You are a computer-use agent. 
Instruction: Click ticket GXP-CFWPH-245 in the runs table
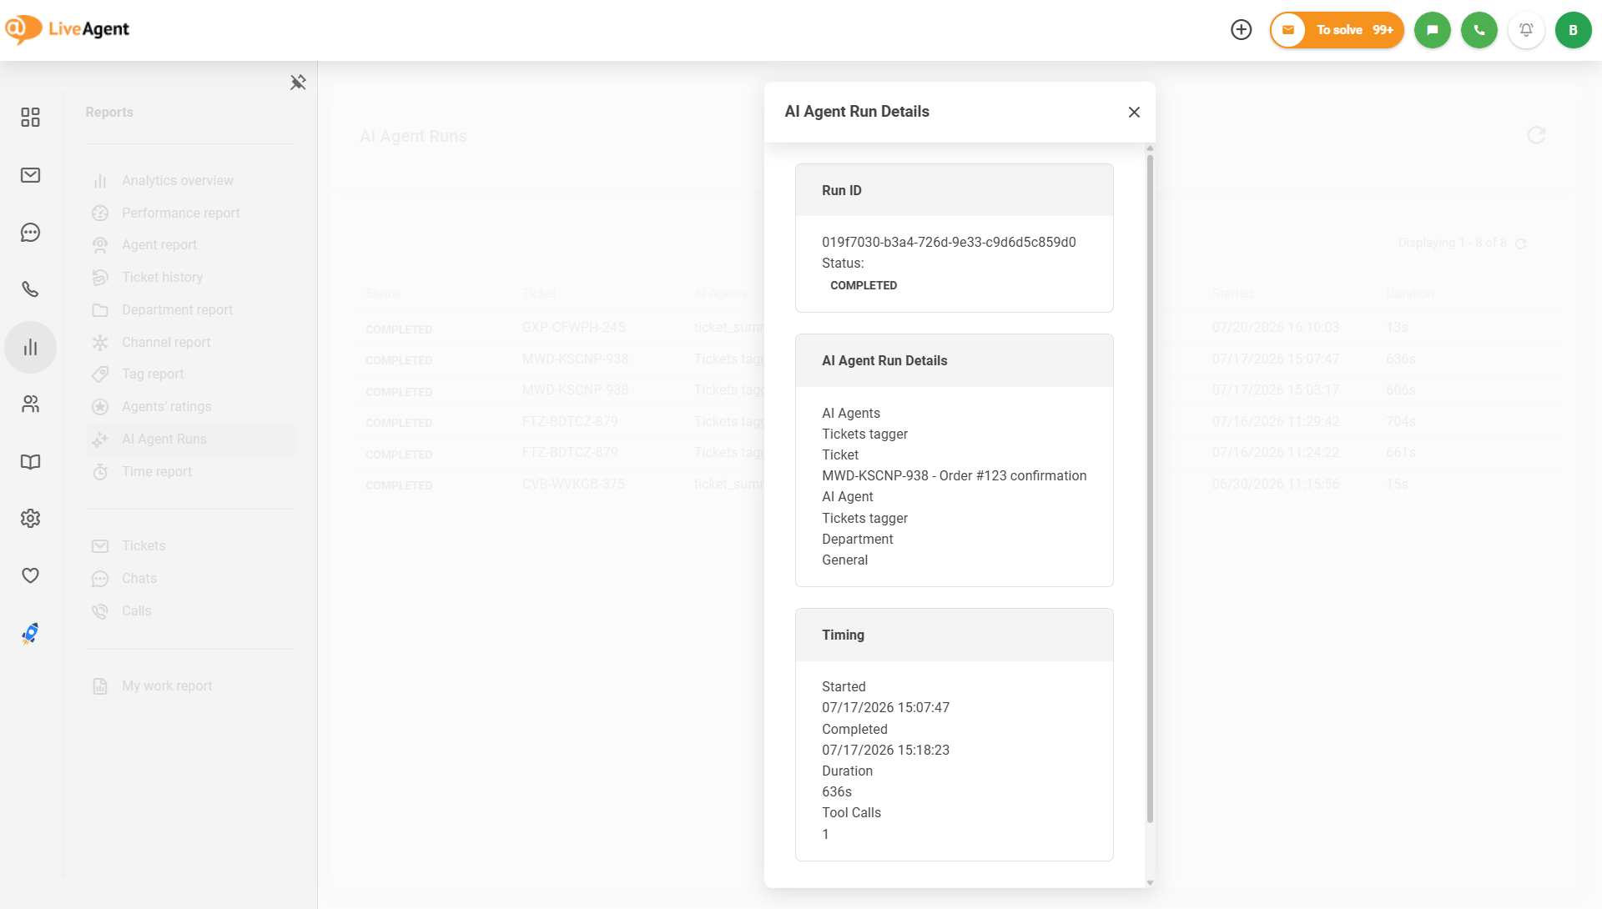tap(573, 328)
